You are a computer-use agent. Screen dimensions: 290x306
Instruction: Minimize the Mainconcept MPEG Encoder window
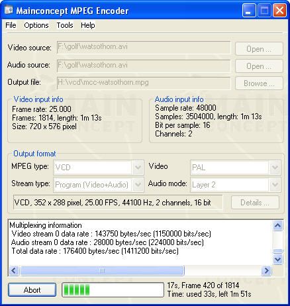tap(249, 11)
